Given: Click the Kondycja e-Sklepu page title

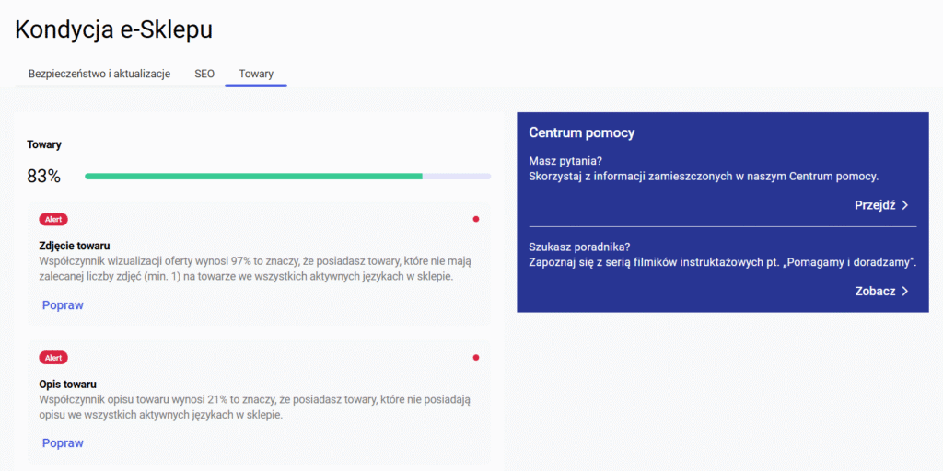Looking at the screenshot, I should (113, 29).
